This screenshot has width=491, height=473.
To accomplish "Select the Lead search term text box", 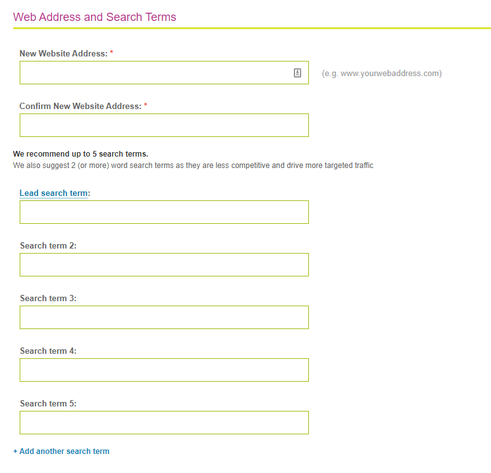I will (x=164, y=212).
